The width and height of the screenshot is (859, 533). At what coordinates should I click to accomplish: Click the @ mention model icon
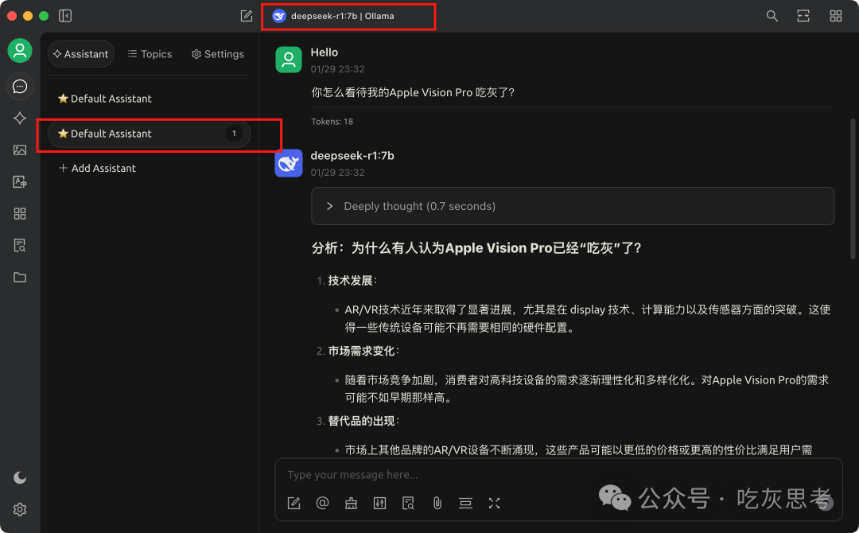(x=323, y=503)
